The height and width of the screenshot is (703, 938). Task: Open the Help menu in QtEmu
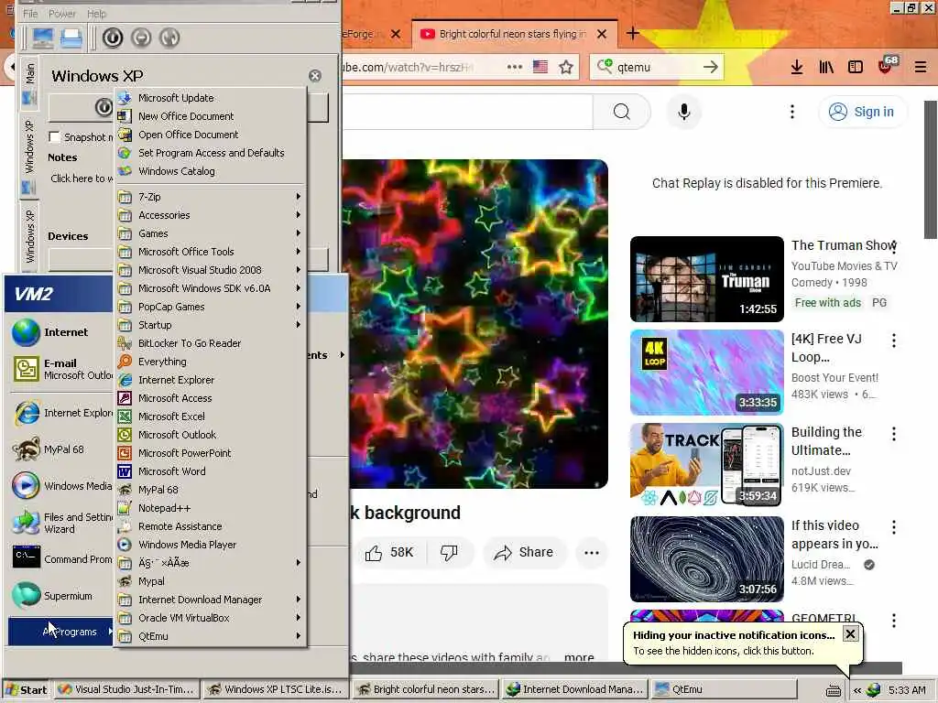pyautogui.click(x=96, y=13)
